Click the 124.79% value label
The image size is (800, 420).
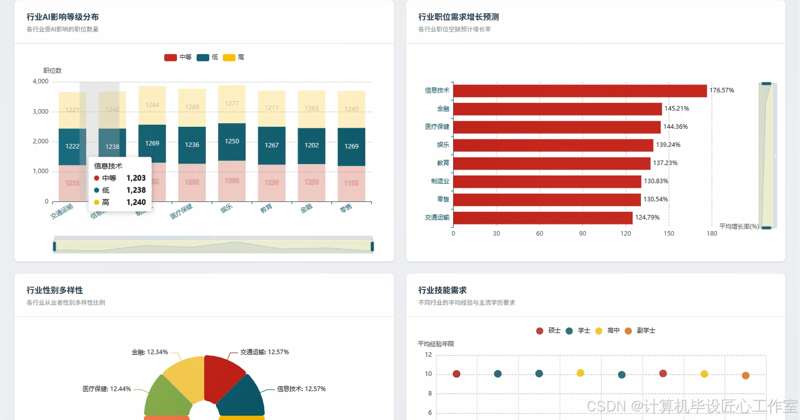[647, 217]
